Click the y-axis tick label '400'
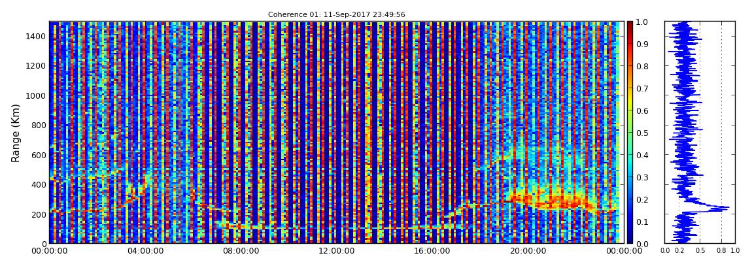The height and width of the screenshot is (266, 752). tap(39, 185)
